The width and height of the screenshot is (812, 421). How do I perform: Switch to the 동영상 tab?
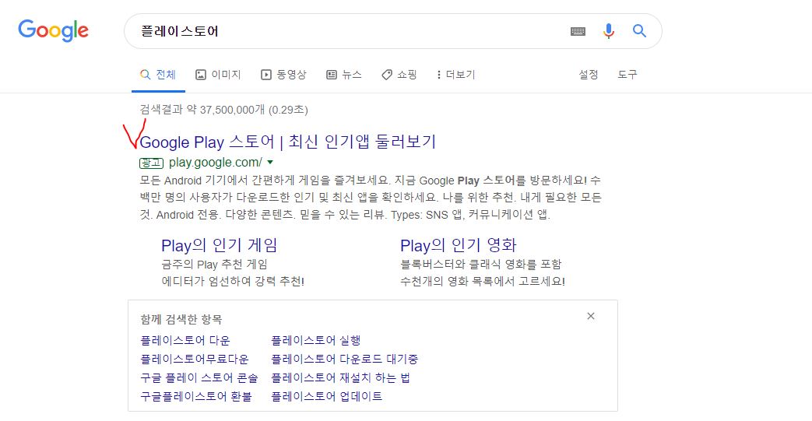coord(283,75)
